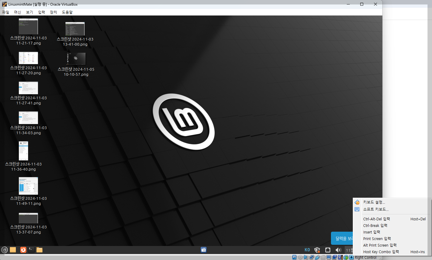This screenshot has height=260, width=432.
Task: Select screenshot file 13-37-07.png
Action: [28, 224]
